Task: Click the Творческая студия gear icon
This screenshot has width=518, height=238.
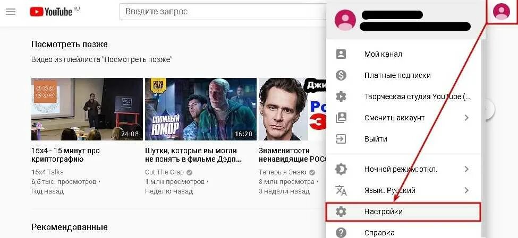Action: tap(341, 96)
